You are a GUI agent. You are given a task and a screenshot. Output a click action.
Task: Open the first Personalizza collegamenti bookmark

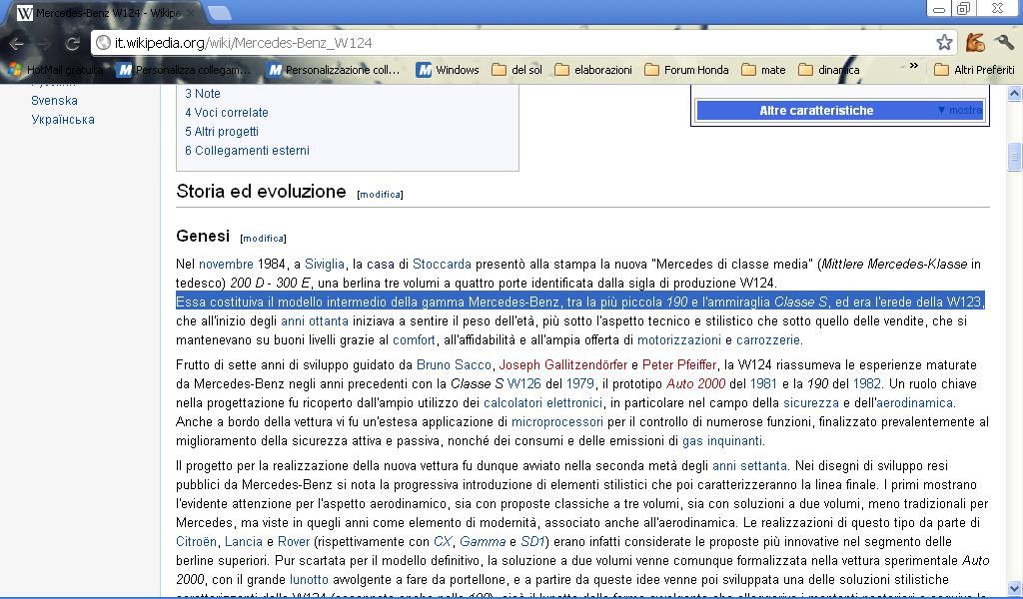click(x=184, y=70)
